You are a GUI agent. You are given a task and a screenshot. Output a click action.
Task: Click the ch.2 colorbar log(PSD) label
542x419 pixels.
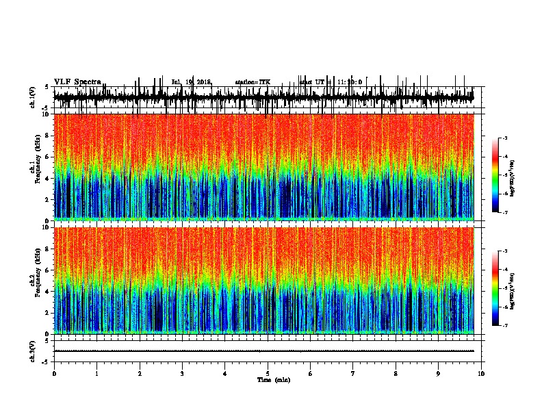tap(513, 291)
